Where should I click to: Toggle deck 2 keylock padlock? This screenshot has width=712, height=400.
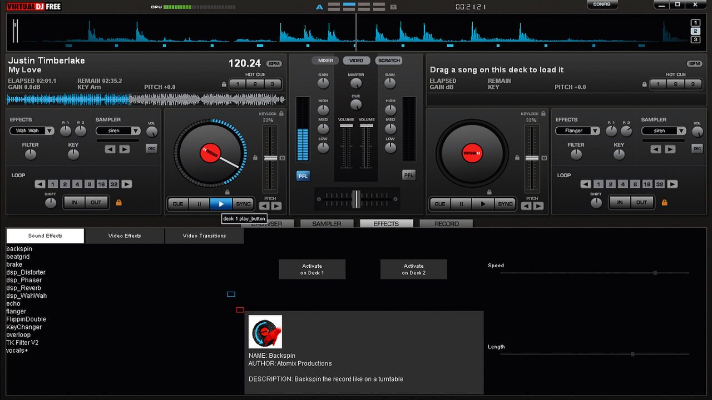pos(543,113)
